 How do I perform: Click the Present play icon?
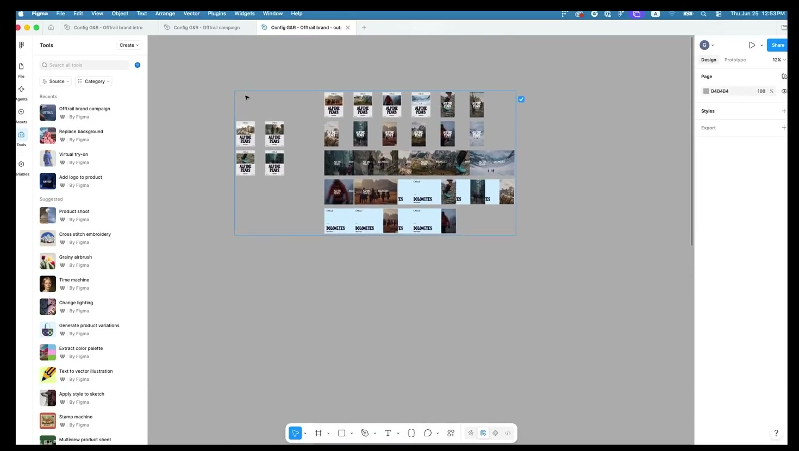click(x=752, y=45)
